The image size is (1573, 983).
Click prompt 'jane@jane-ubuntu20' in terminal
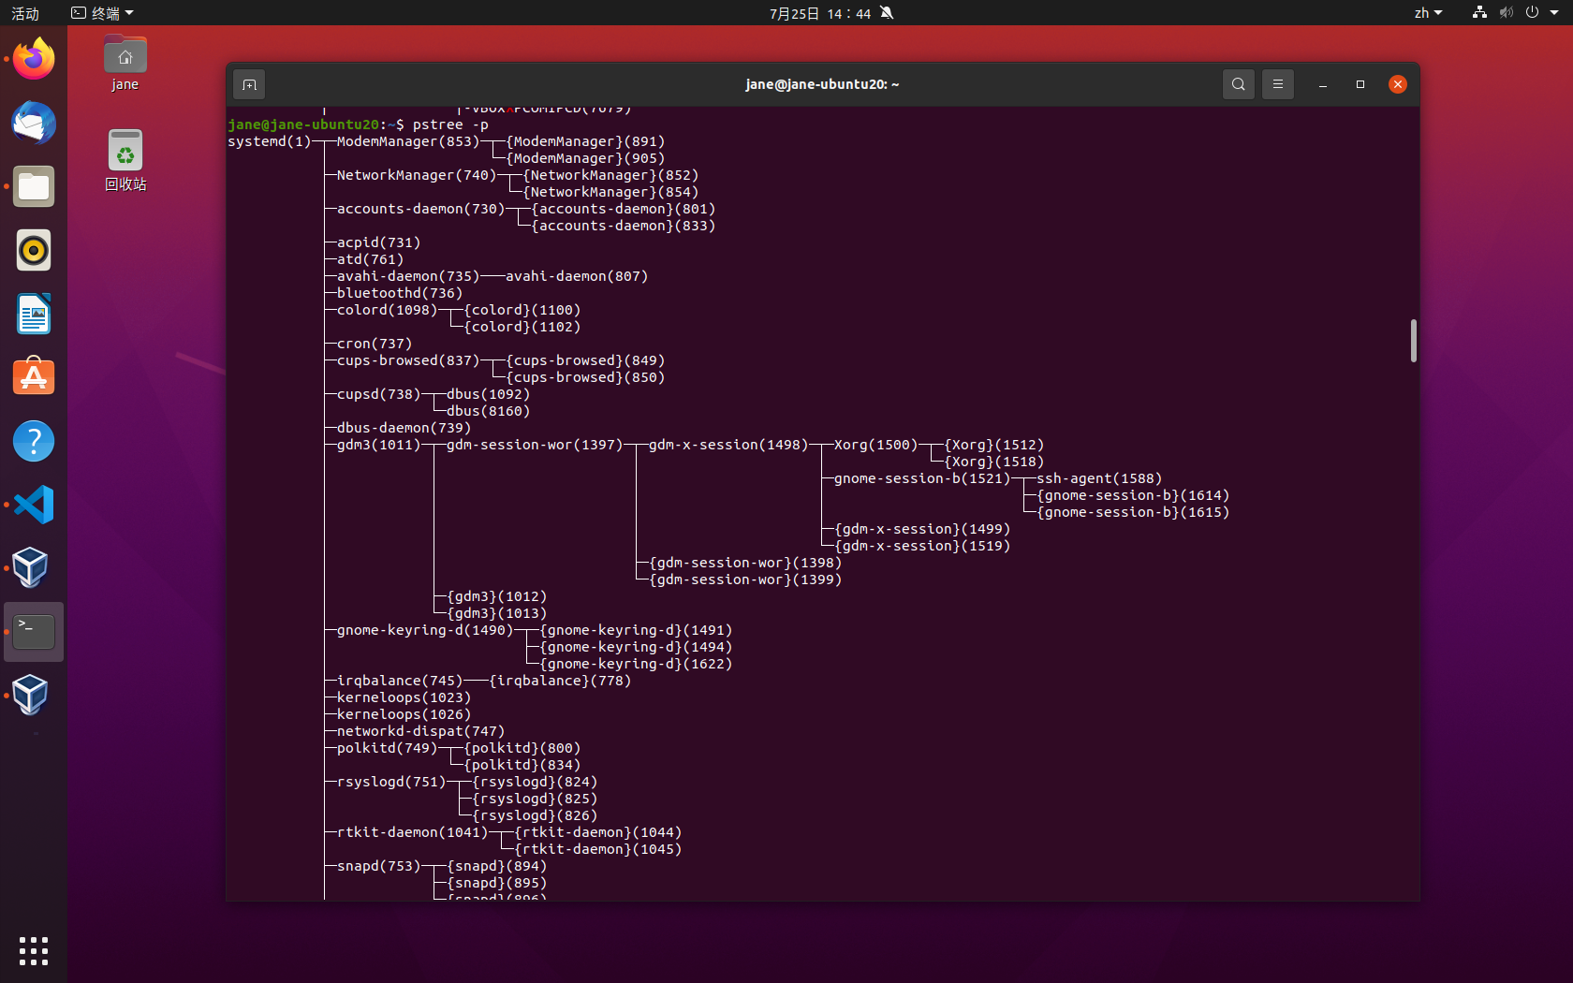303,125
